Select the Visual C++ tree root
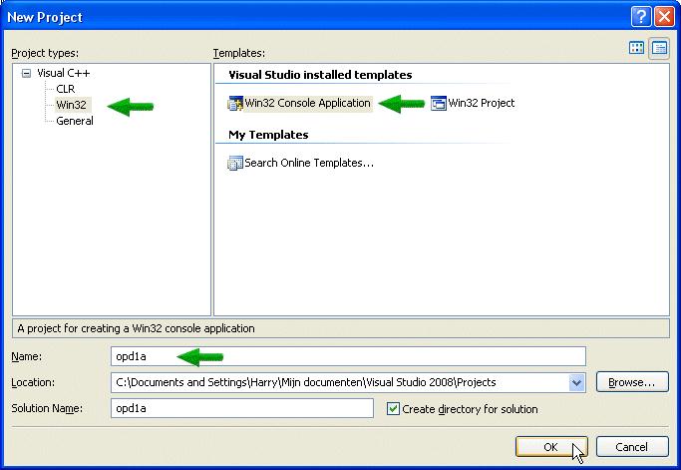This screenshot has height=470, width=681. (64, 73)
